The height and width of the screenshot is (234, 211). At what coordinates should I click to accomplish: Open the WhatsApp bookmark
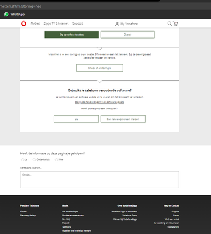click(15, 14)
